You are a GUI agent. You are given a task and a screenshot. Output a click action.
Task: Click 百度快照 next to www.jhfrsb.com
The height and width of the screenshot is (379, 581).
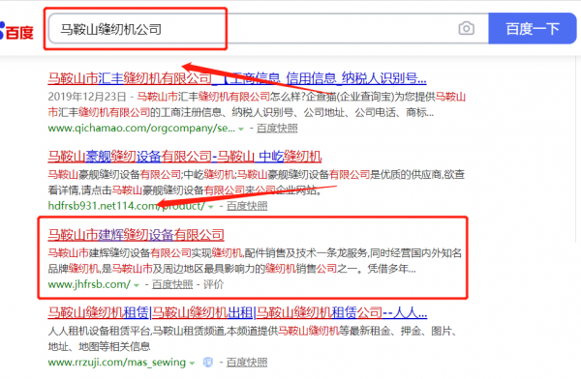(172, 284)
